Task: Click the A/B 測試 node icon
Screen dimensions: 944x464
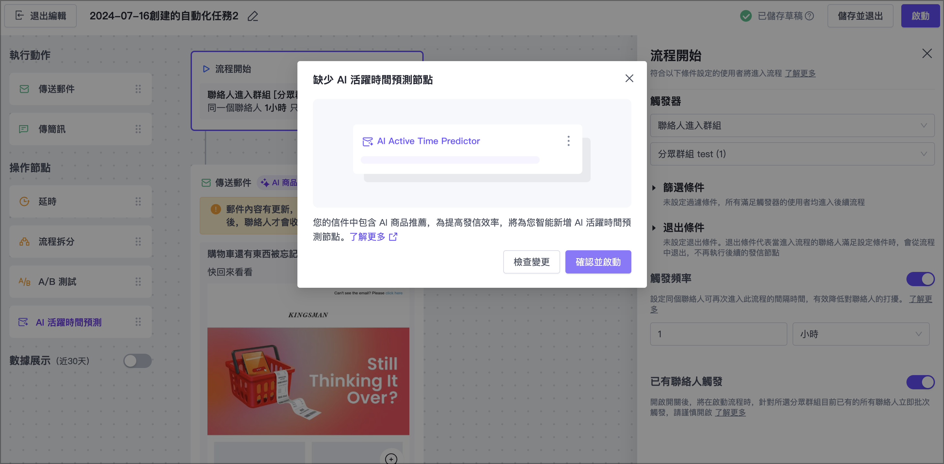Action: [24, 282]
